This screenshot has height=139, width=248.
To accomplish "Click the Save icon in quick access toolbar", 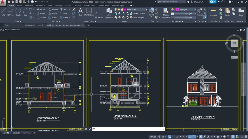I will [17, 2].
